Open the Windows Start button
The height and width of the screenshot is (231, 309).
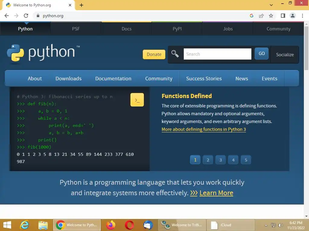7,225
